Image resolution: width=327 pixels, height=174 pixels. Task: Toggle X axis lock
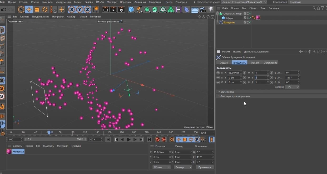coord(72,10)
